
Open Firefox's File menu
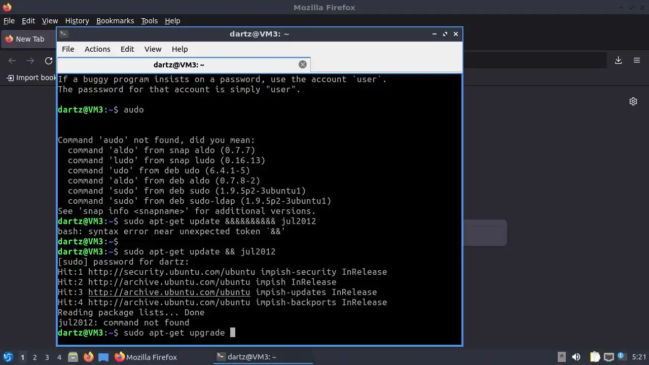[9, 21]
